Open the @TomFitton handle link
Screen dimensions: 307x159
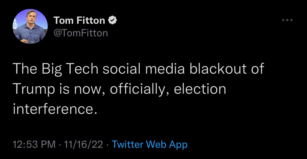81,33
